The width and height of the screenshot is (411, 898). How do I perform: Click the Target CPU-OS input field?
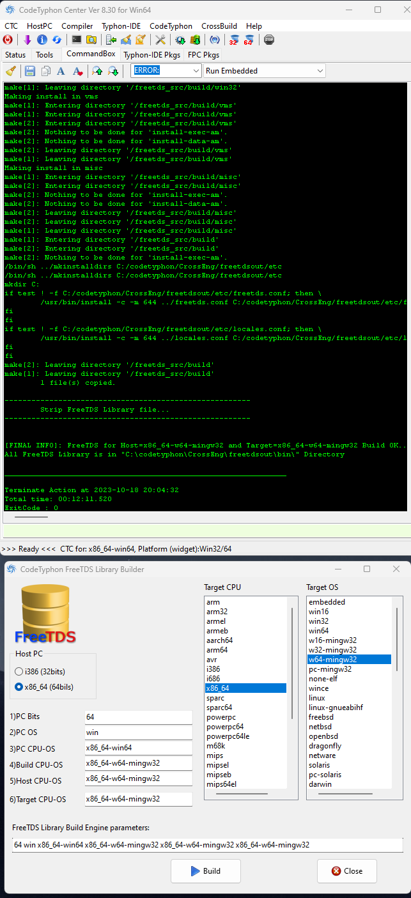(138, 799)
